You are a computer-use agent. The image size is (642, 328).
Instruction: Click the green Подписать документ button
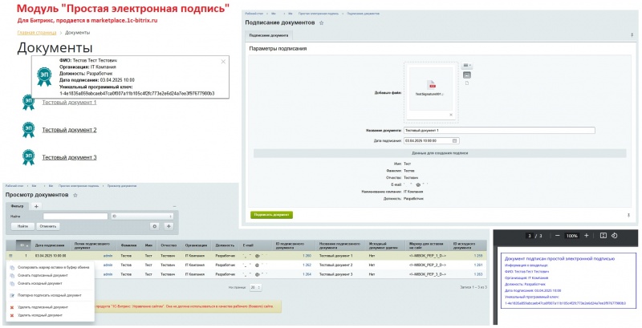pos(271,215)
